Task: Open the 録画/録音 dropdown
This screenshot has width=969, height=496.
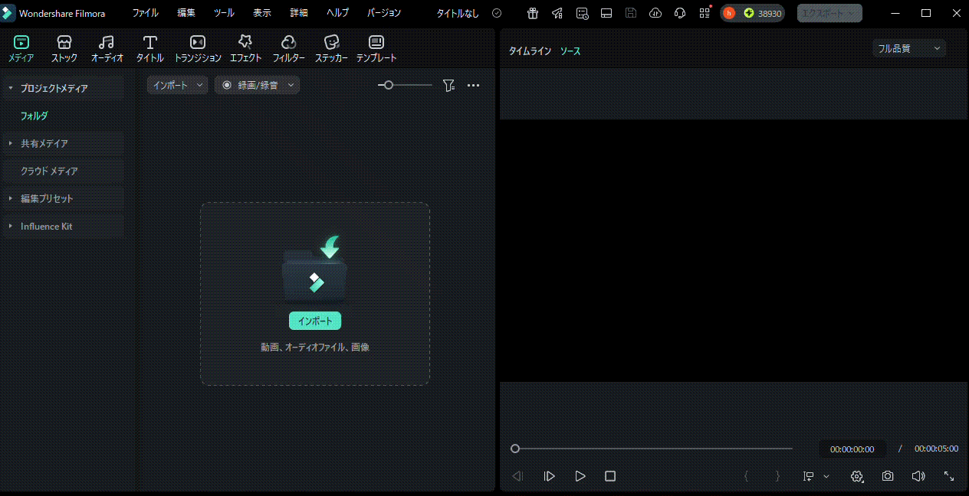Action: click(x=258, y=86)
